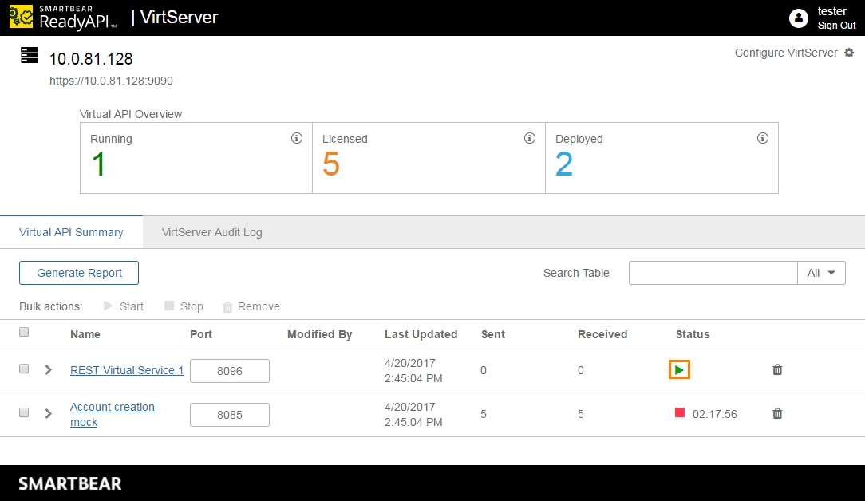
Task: Delete REST Virtual Service 1 via trash icon
Action: pyautogui.click(x=777, y=369)
